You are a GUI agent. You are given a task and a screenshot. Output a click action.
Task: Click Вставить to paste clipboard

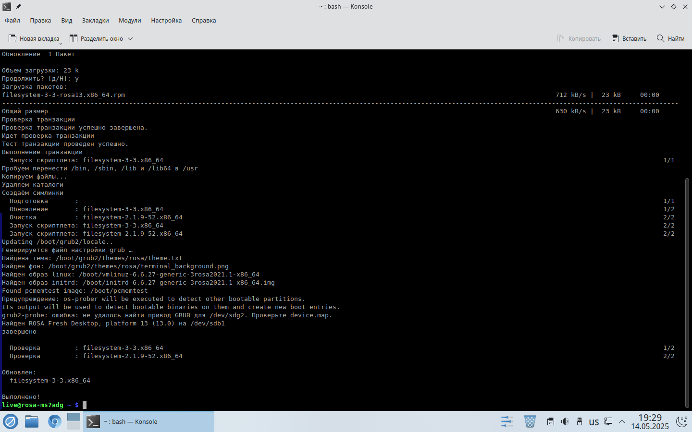[x=629, y=38]
